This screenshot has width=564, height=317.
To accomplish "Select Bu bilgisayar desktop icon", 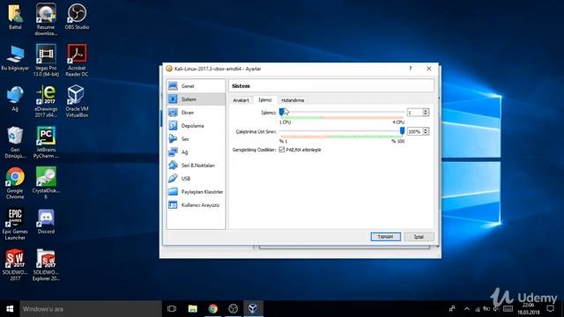I will click(x=15, y=57).
